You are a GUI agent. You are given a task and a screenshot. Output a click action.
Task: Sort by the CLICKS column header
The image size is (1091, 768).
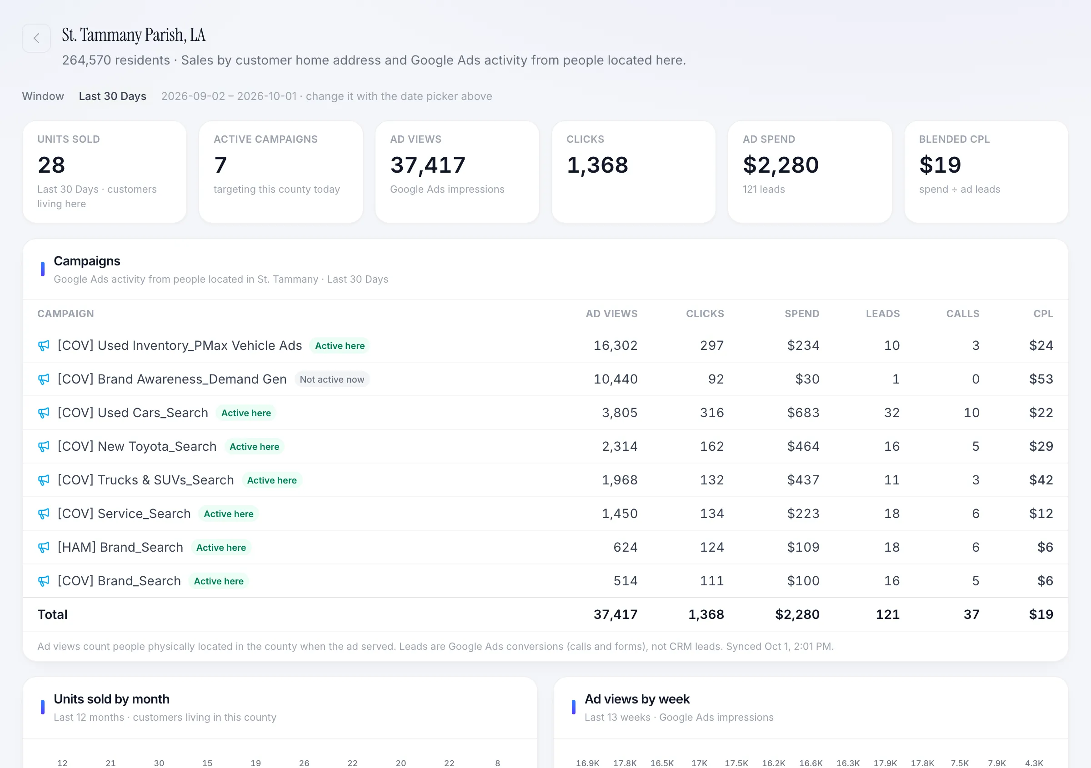click(705, 314)
